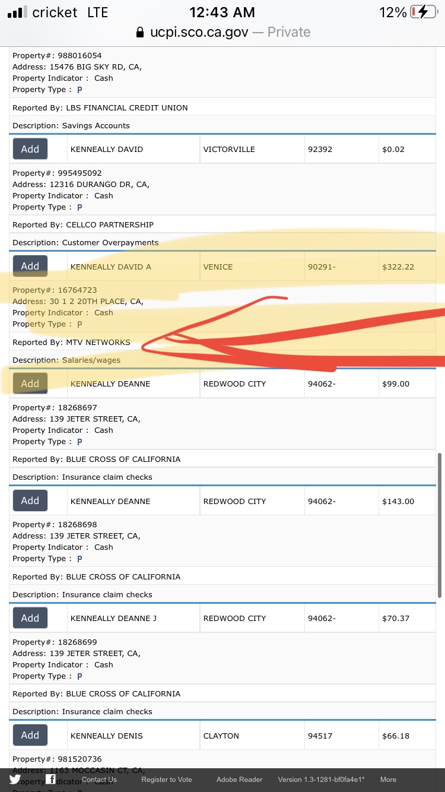Select the city CLAYTON
Screen dimensions: 445x792
click(221, 736)
